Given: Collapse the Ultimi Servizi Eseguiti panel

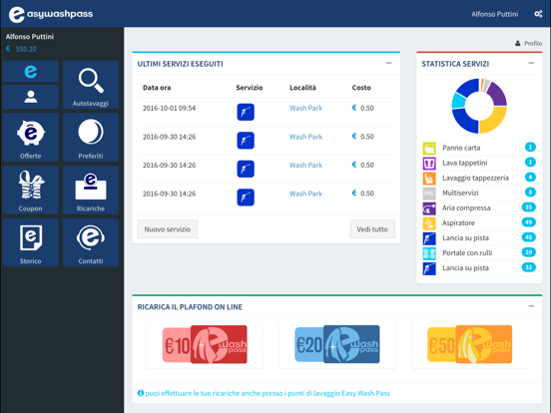Looking at the screenshot, I should (389, 63).
